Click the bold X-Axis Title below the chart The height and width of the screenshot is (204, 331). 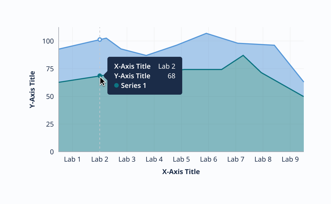[181, 172]
